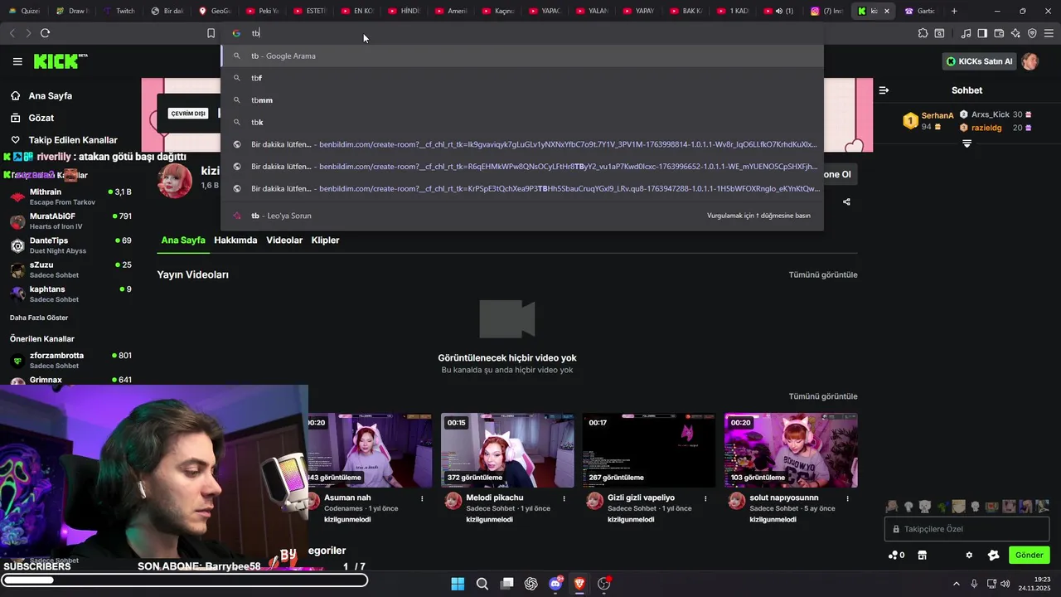The image size is (1061, 597).
Task: Send message with Gönder button
Action: pos(1029,556)
